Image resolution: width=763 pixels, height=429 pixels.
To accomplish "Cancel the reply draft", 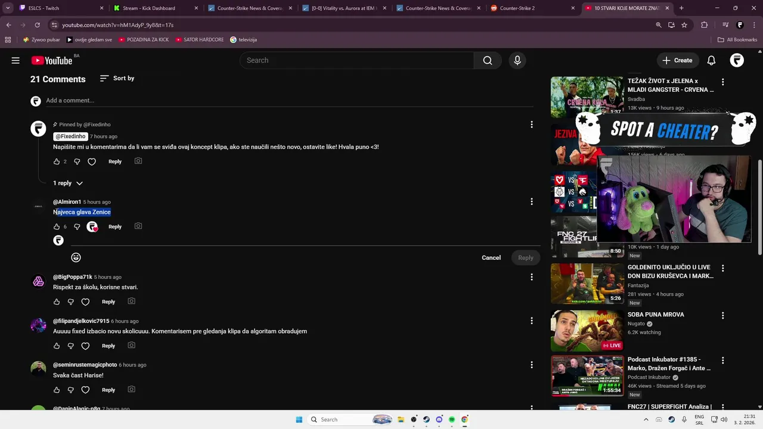I will (491, 257).
